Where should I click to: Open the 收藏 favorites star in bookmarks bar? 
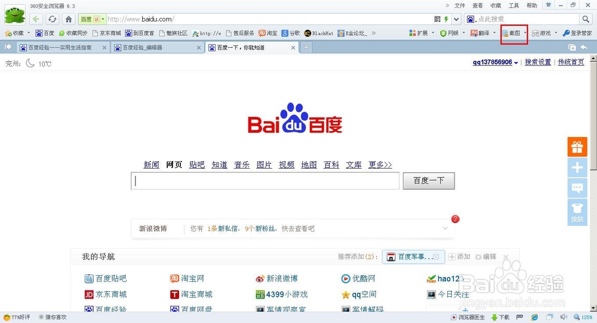pos(14,33)
